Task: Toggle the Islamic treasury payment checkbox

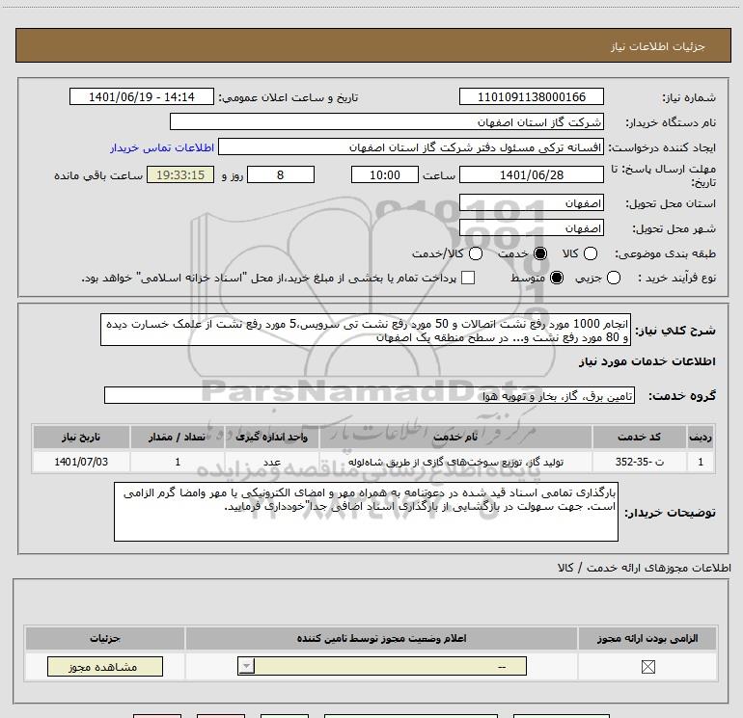Action: point(468,278)
